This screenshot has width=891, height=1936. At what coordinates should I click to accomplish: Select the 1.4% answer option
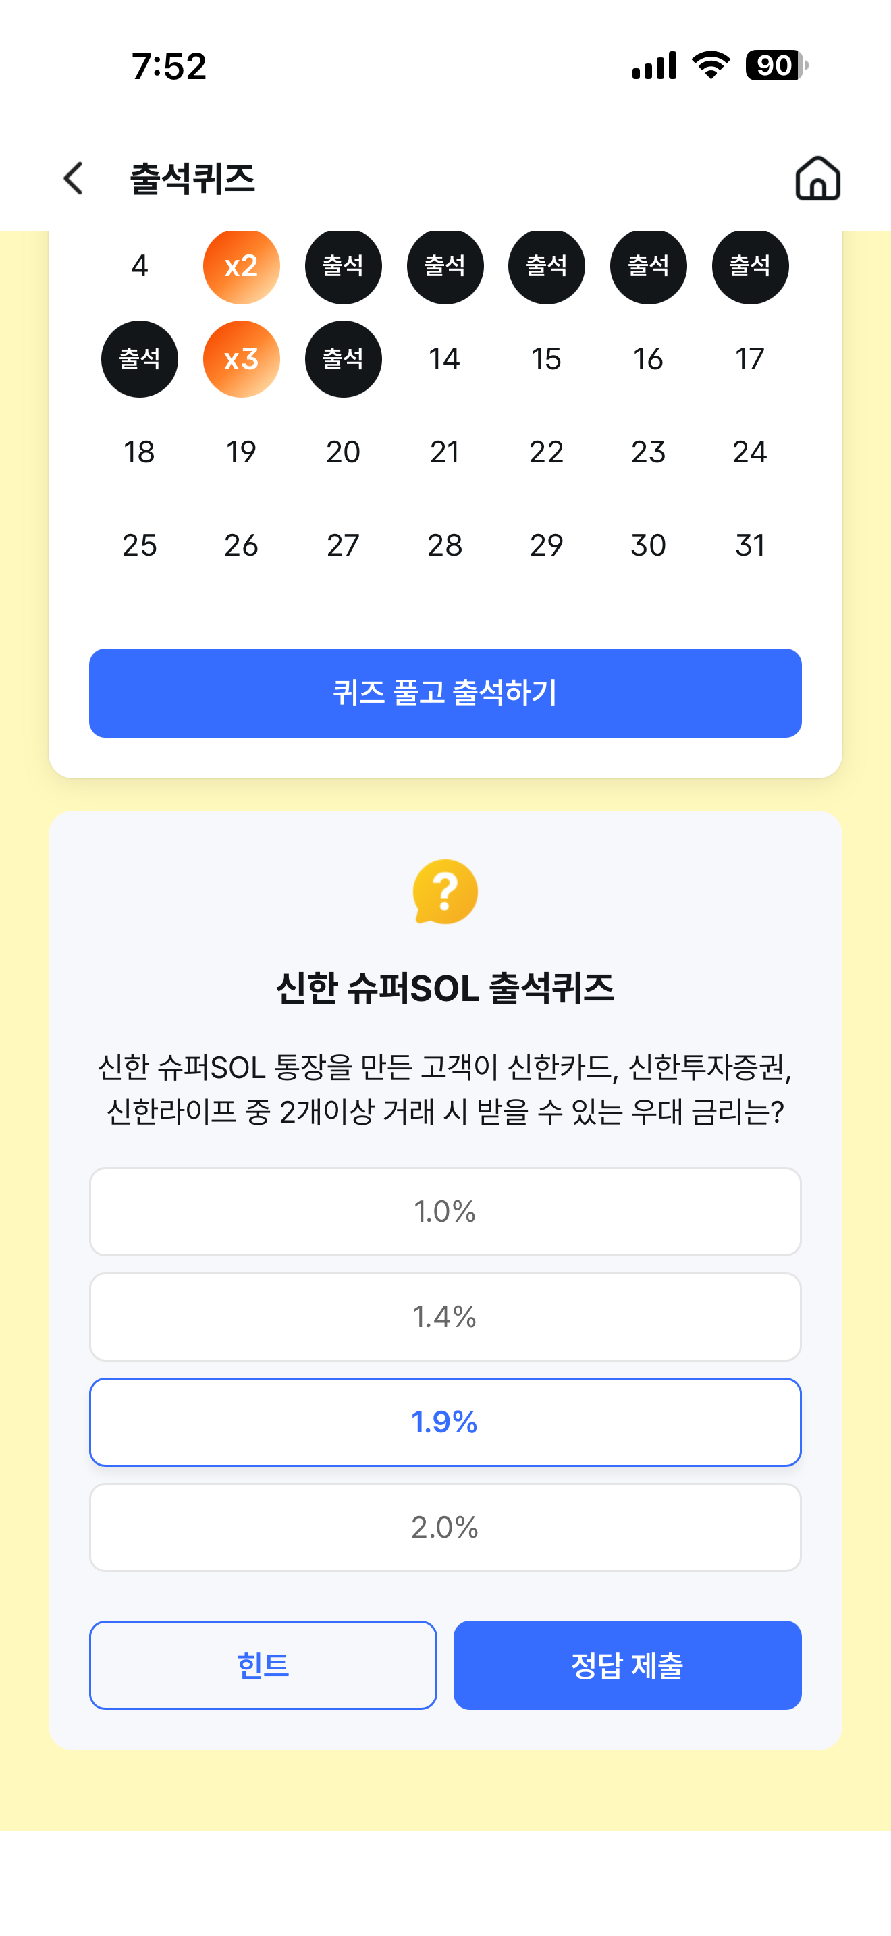(x=446, y=1317)
